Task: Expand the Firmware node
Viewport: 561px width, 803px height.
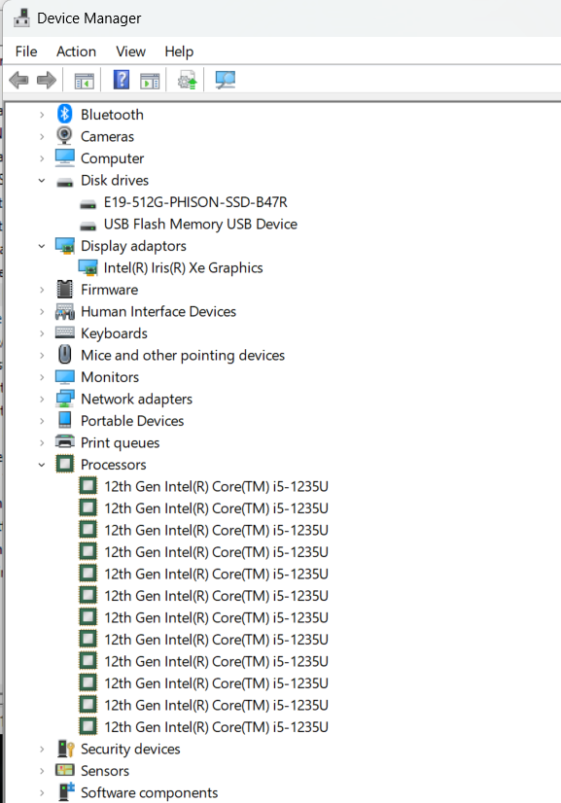Action: coord(42,290)
